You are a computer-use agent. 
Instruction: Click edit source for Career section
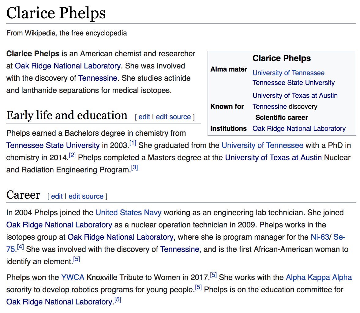[86, 196]
